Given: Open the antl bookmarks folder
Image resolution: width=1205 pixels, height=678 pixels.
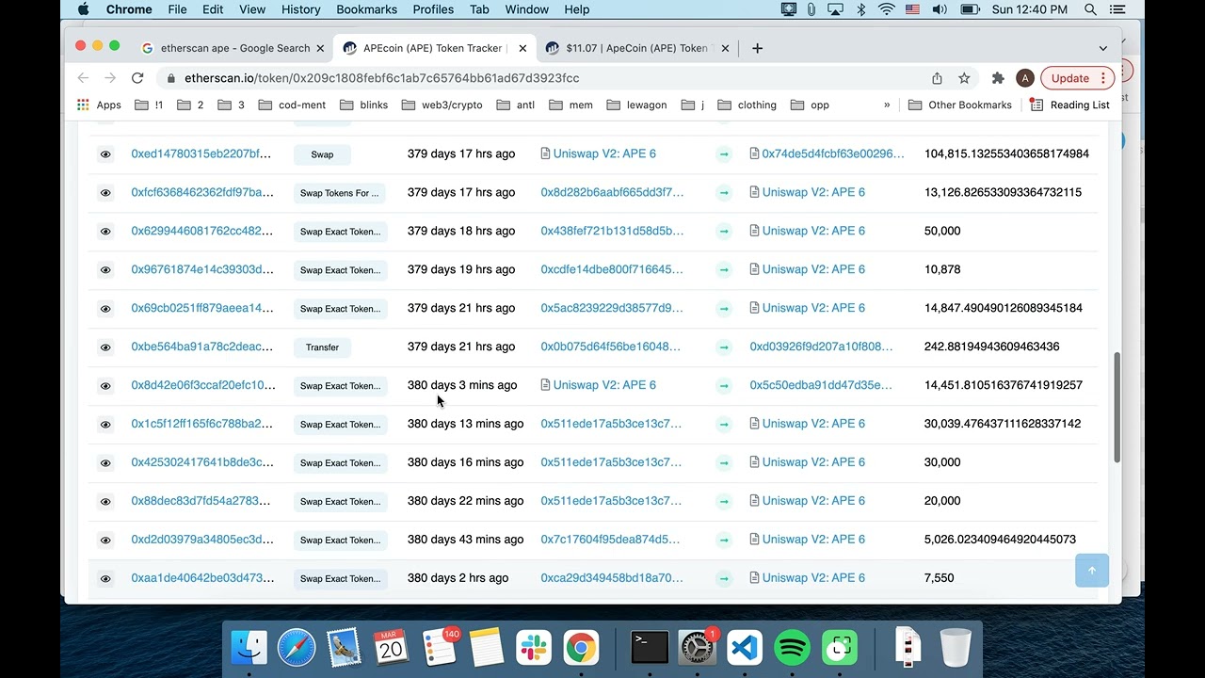Looking at the screenshot, I should coord(515,105).
